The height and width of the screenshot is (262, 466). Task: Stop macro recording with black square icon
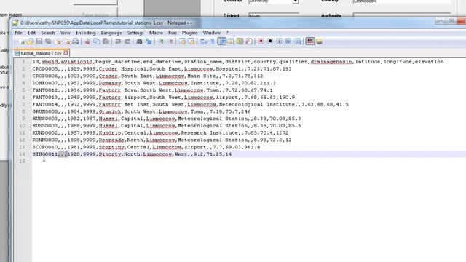pyautogui.click(x=270, y=41)
